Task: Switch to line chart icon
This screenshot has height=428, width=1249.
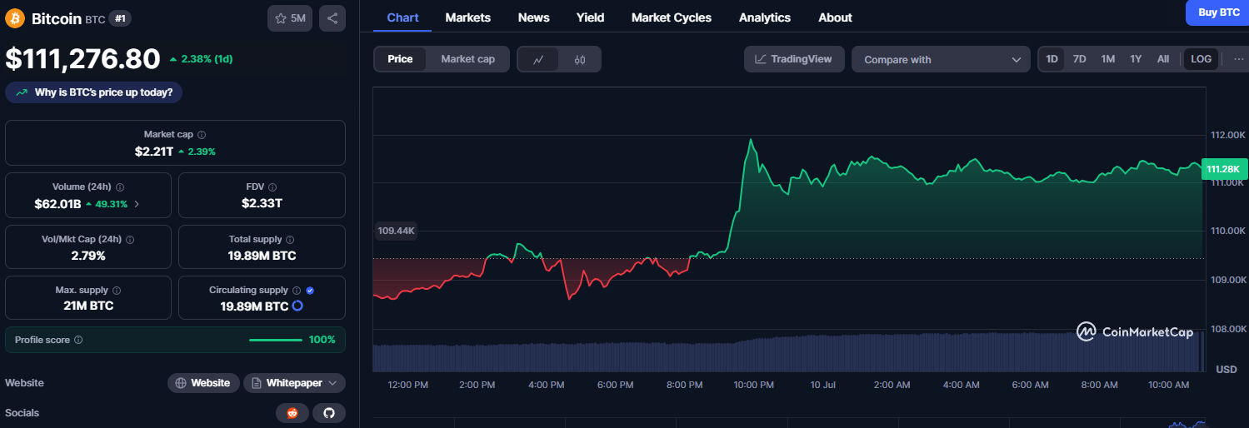Action: (x=539, y=59)
